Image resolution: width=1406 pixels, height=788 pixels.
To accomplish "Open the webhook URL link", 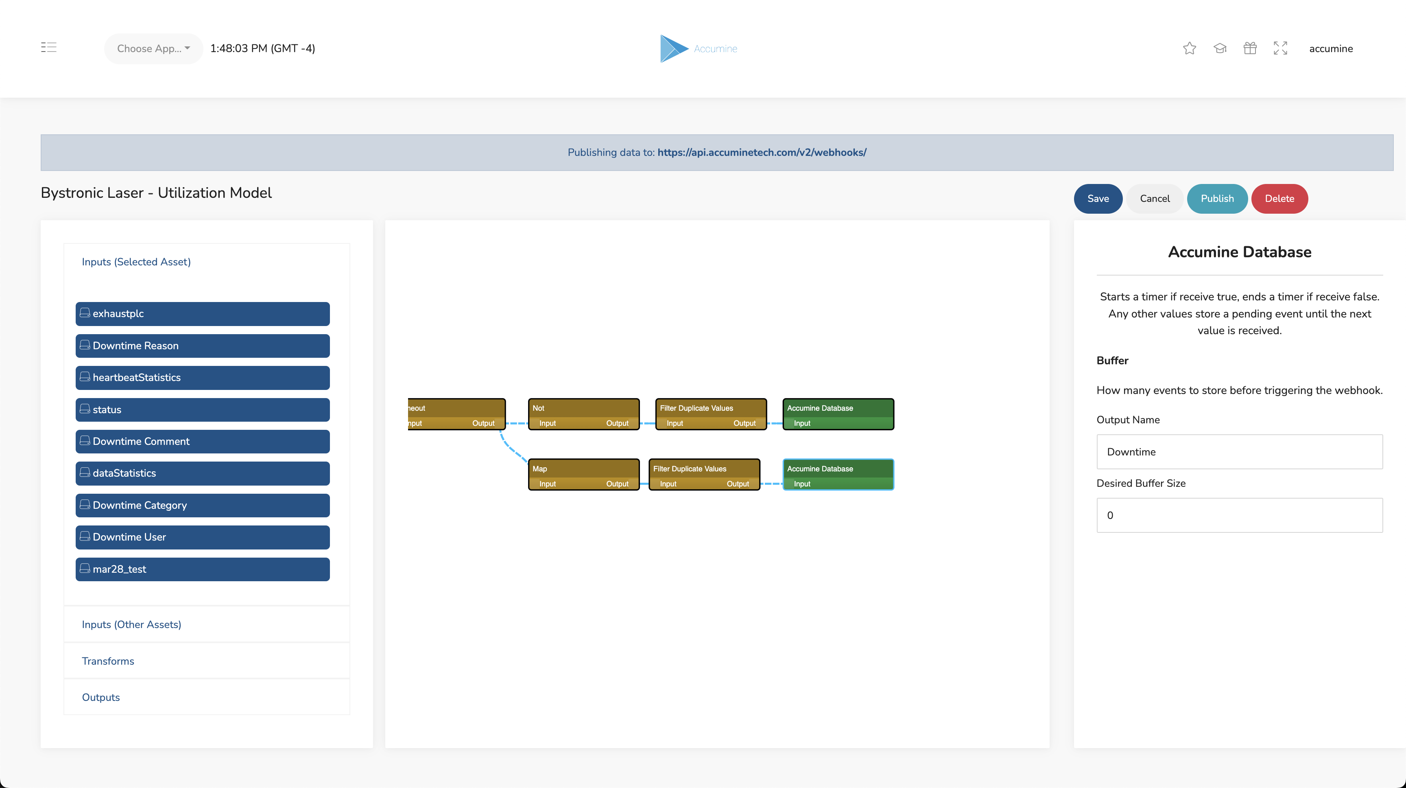I will [x=762, y=152].
